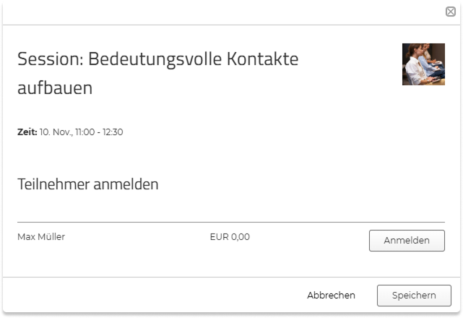Click the divider line above Max Müller
Screen dimensions: 463x318
click(x=231, y=222)
